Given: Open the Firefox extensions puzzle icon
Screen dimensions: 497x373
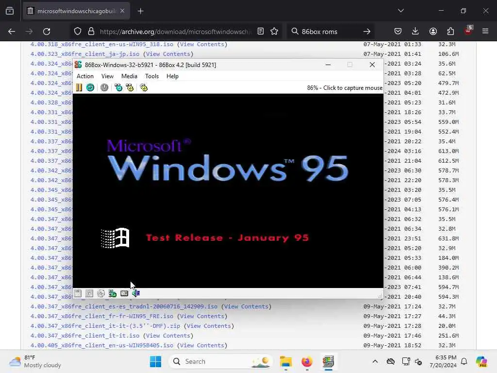Looking at the screenshot, I should (x=450, y=32).
